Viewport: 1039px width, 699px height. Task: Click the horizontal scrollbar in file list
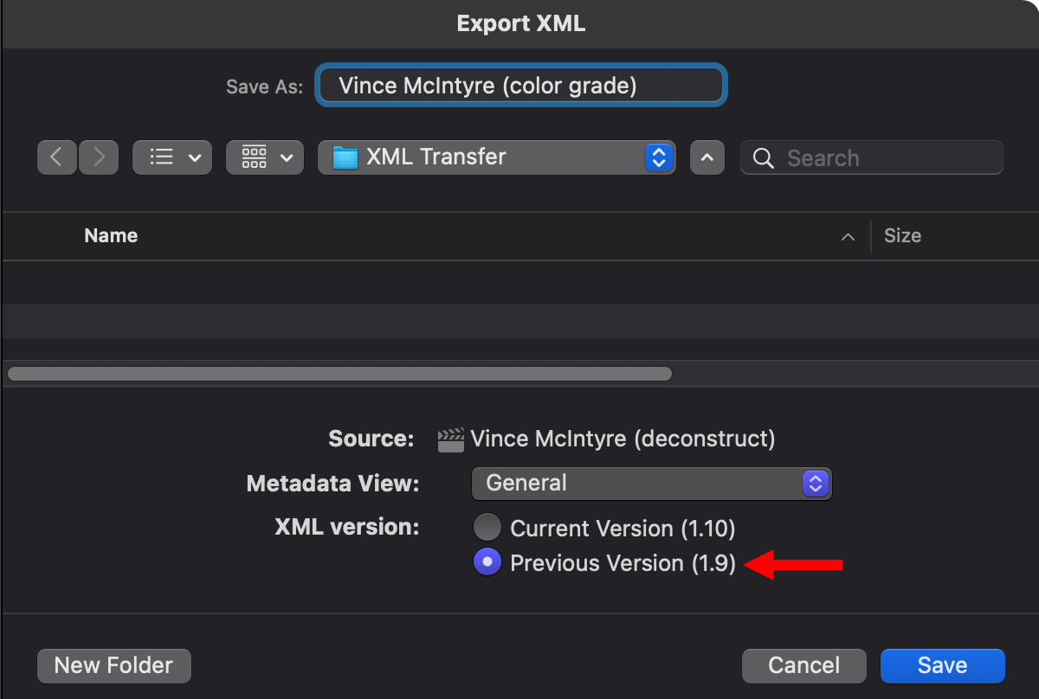coord(339,374)
